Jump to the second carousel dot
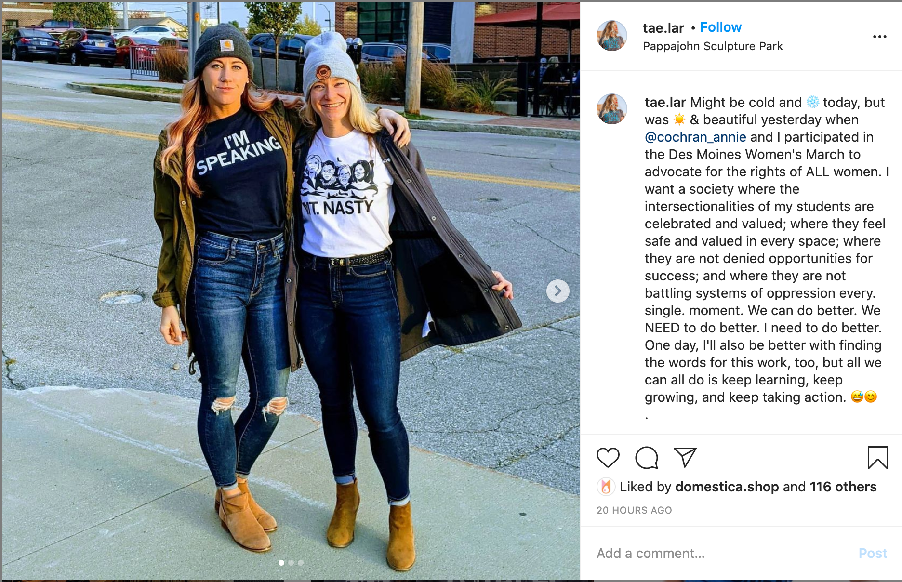The height and width of the screenshot is (582, 902). tap(291, 563)
